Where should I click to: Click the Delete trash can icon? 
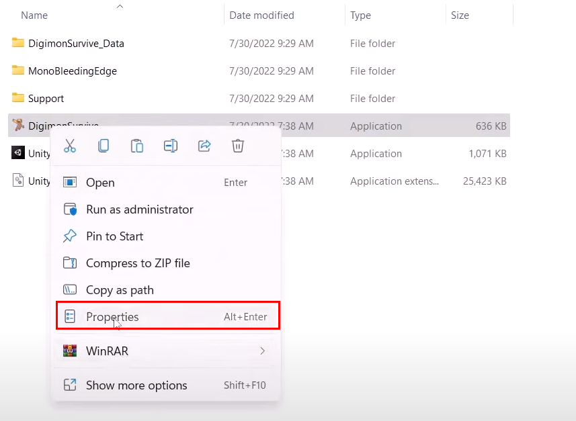pos(237,146)
